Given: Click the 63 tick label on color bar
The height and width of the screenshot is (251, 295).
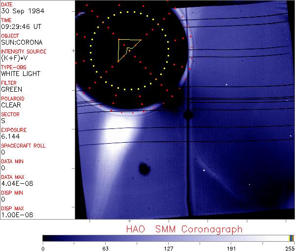Looking at the screenshot, I should (x=105, y=248).
